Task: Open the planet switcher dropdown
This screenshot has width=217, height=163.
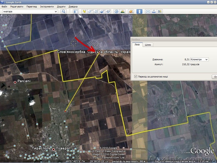Action: [131, 11]
